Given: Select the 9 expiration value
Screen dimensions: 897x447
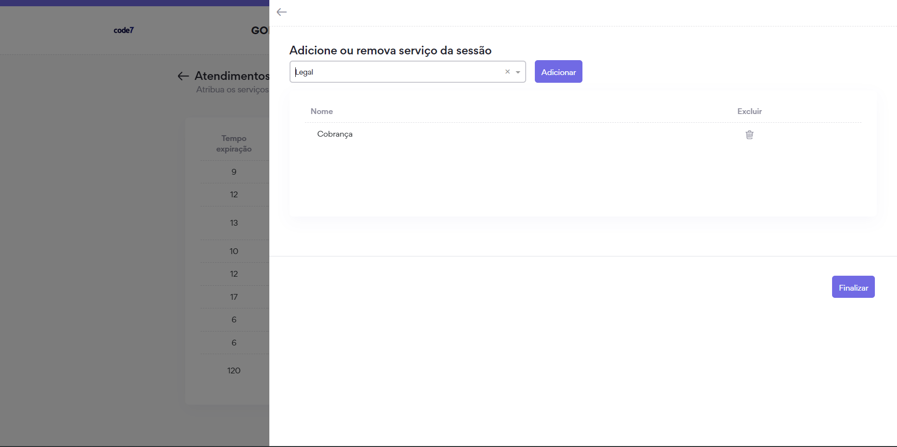Looking at the screenshot, I should click(234, 172).
